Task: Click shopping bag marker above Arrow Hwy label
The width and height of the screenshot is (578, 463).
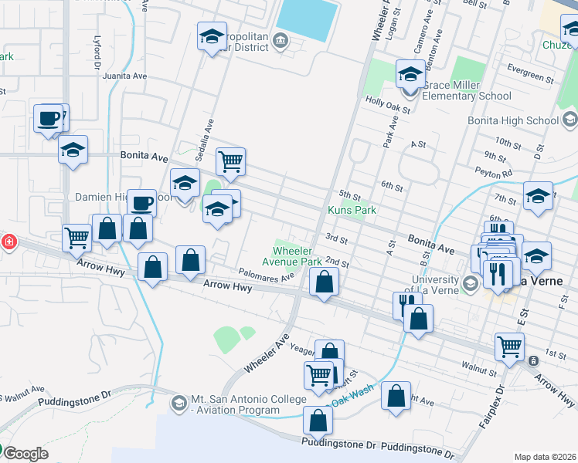Action: point(190,260)
